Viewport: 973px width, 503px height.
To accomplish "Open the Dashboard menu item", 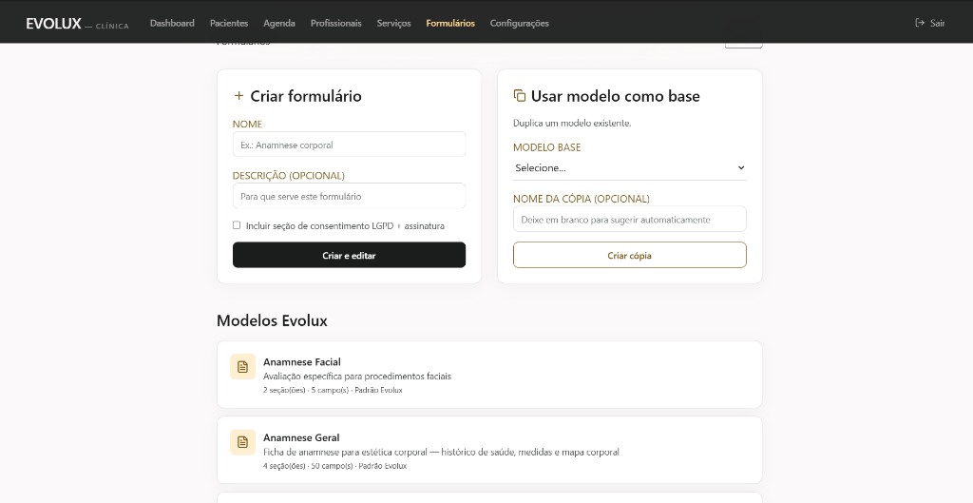I will [x=172, y=23].
